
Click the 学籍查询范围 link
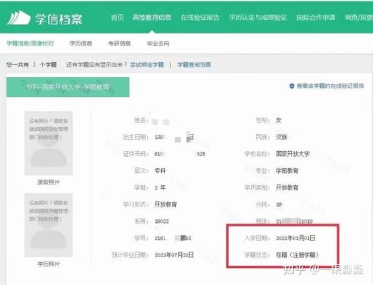coord(194,65)
